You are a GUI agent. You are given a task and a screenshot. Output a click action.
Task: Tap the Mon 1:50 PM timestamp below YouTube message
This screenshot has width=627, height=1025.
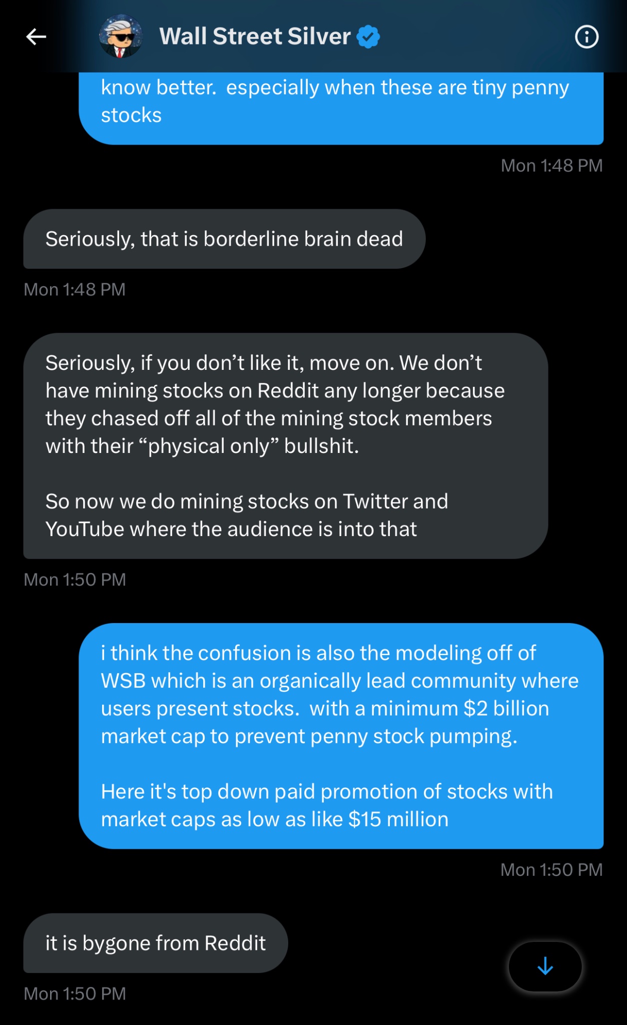tap(75, 580)
